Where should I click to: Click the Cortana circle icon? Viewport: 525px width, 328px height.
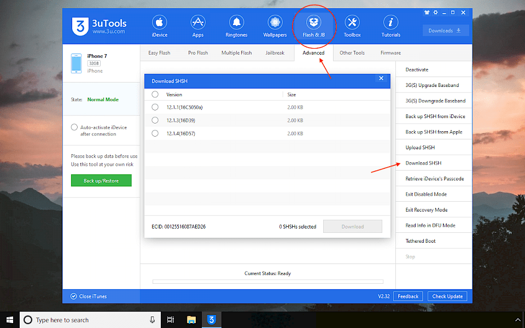[28, 320]
